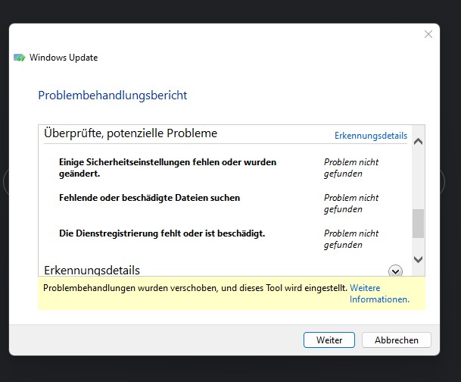Viewport: 461px width, 382px height.
Task: Open the Weitere Informationen link
Action: click(379, 293)
